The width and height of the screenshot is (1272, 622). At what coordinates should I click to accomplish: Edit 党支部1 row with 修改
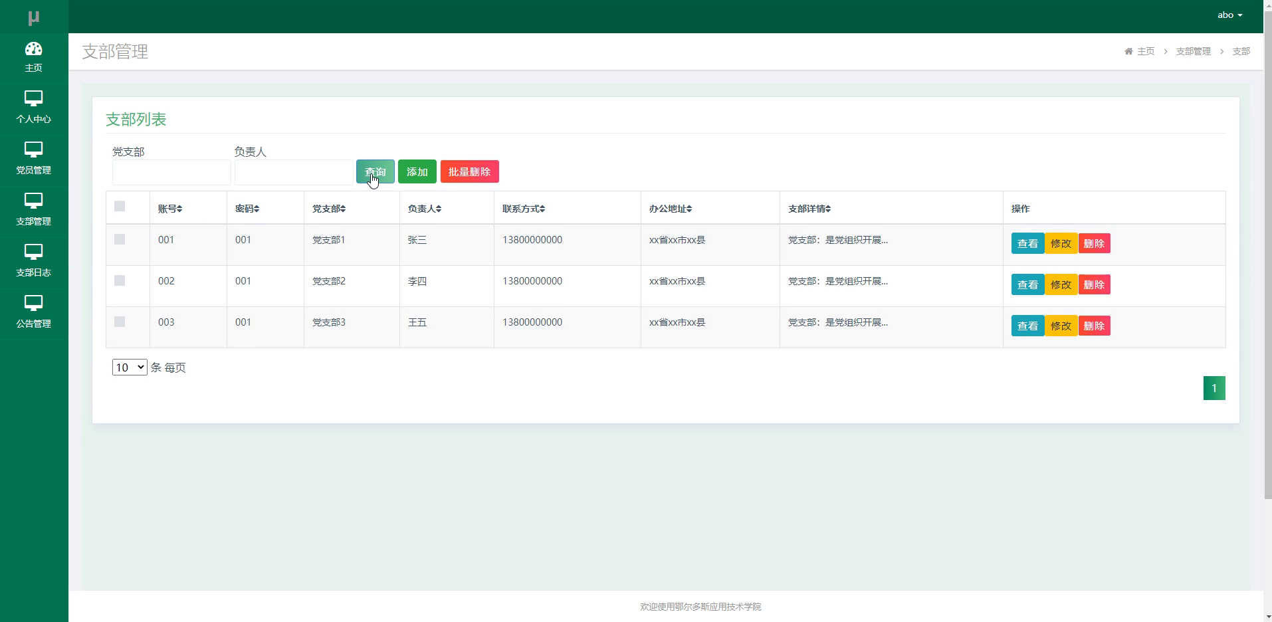click(x=1061, y=243)
